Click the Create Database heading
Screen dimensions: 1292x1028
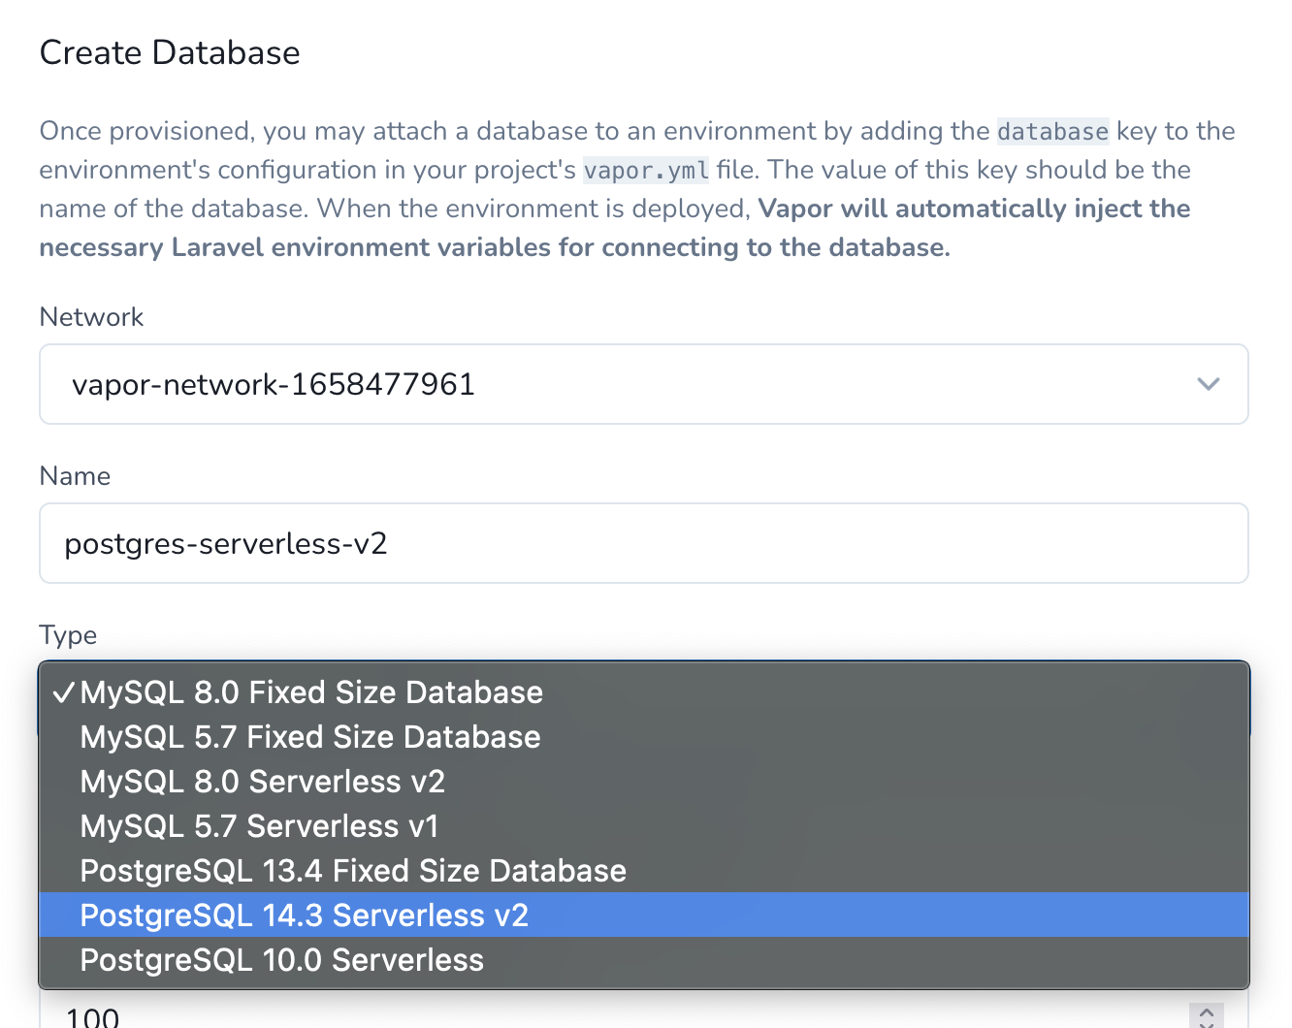tap(169, 52)
